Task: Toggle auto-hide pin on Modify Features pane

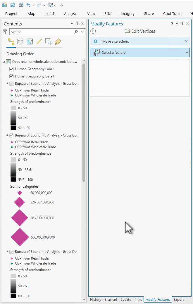Action: (x=182, y=23)
